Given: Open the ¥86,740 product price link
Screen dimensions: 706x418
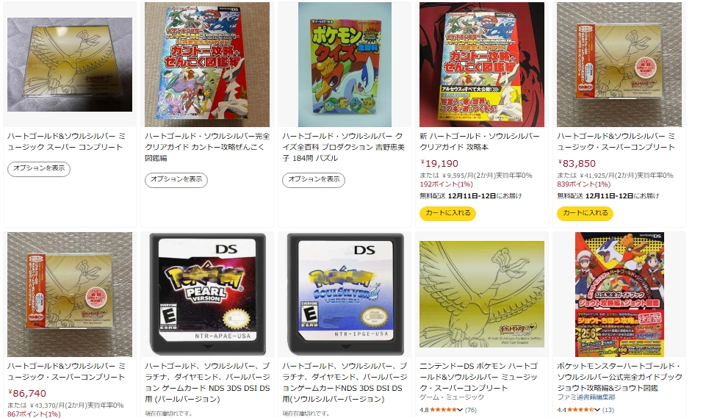Looking at the screenshot, I should [x=27, y=393].
